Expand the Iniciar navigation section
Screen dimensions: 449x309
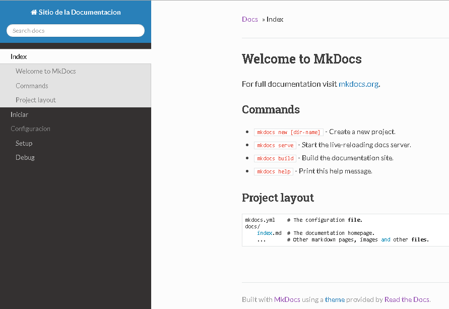19,114
